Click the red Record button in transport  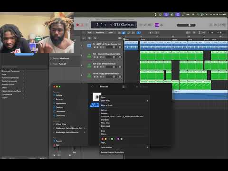point(77,25)
